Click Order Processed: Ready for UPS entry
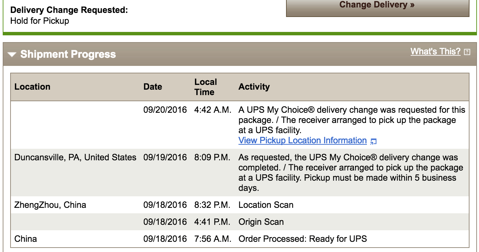Image resolution: width=479 pixels, height=252 pixels. [x=303, y=239]
